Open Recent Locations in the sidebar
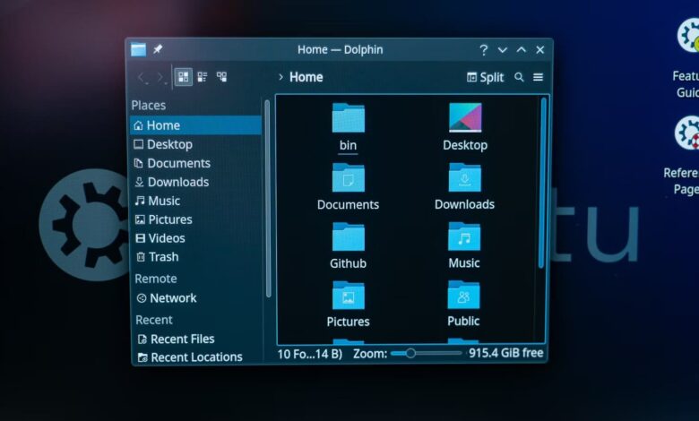699x421 pixels. tap(195, 357)
